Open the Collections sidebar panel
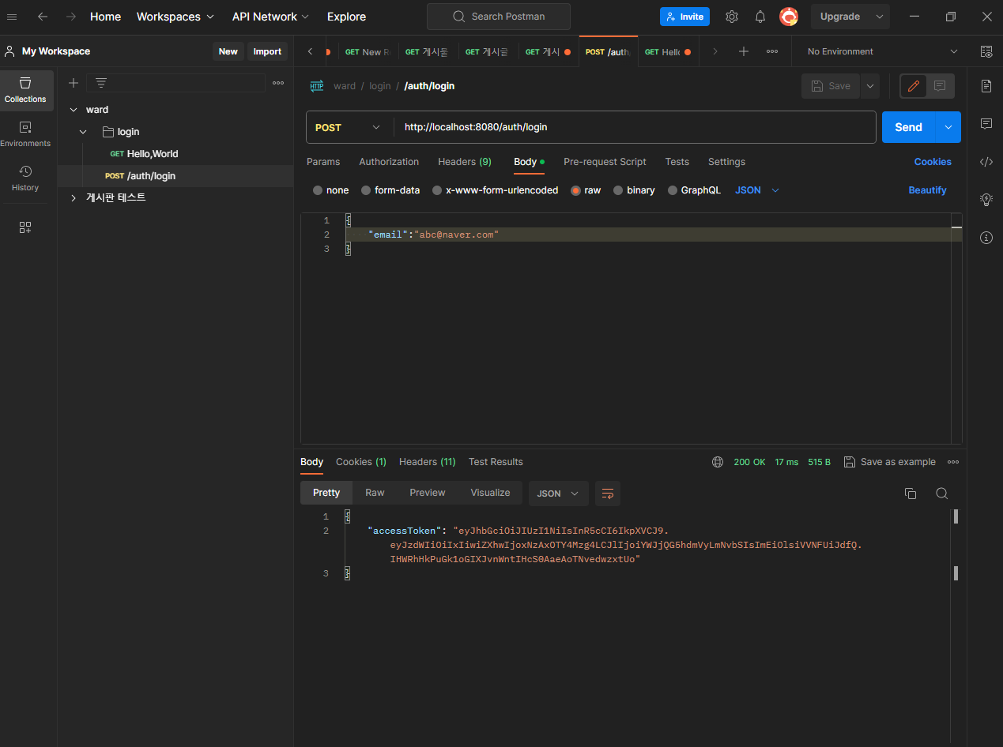Screen dimensions: 1003x747 25,90
